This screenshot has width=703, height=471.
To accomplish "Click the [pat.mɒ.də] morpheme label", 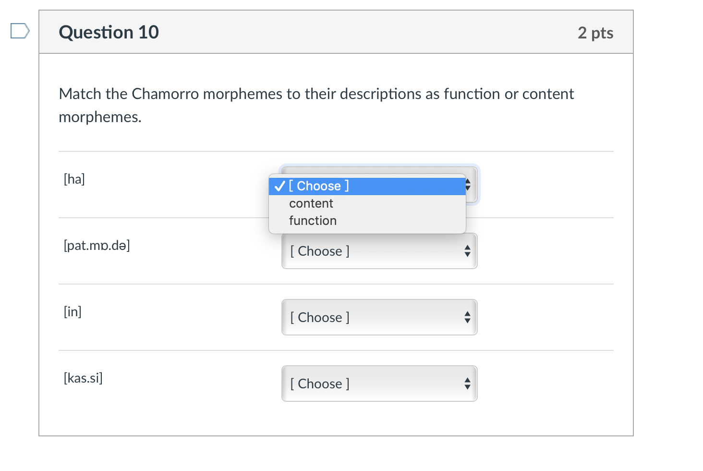I will coord(97,245).
